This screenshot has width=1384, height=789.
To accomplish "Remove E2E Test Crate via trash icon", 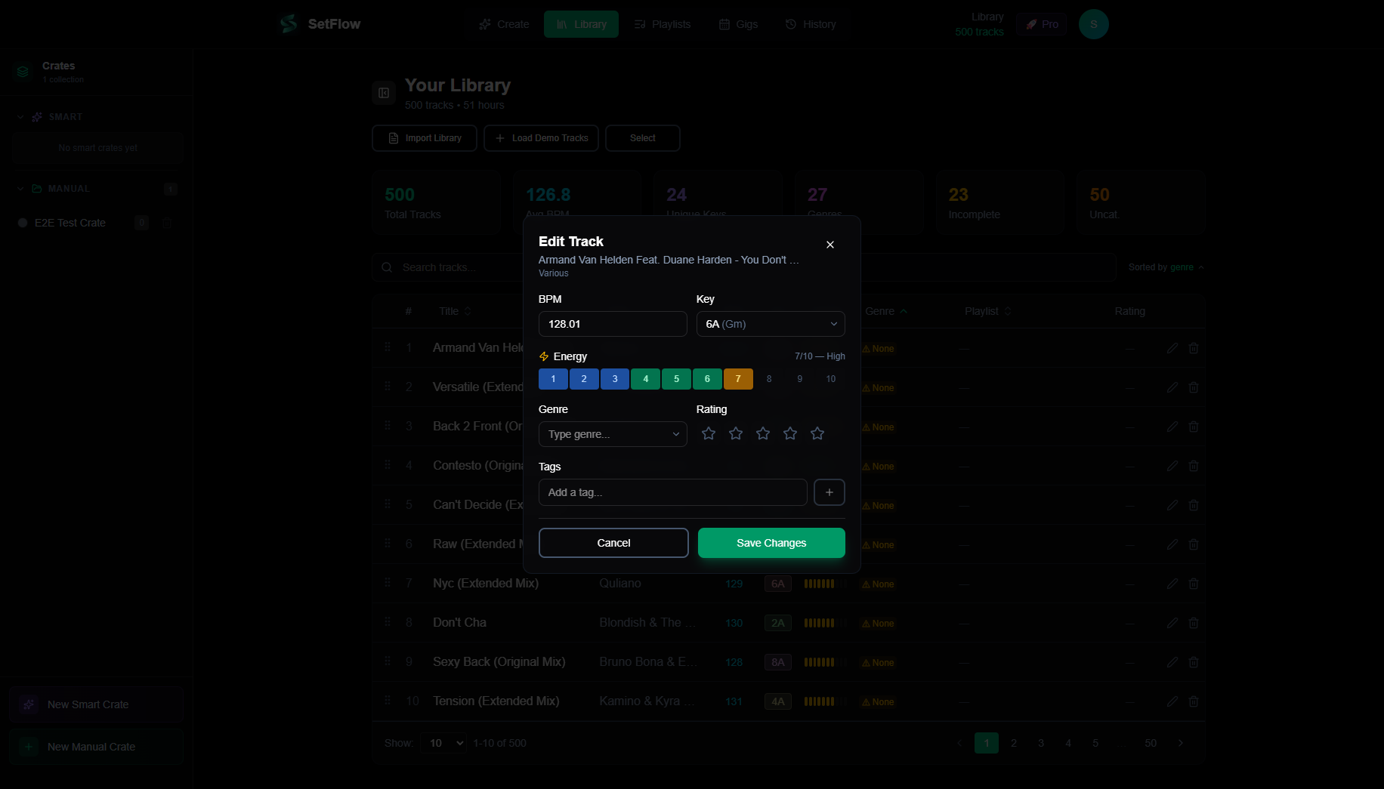I will pyautogui.click(x=167, y=223).
